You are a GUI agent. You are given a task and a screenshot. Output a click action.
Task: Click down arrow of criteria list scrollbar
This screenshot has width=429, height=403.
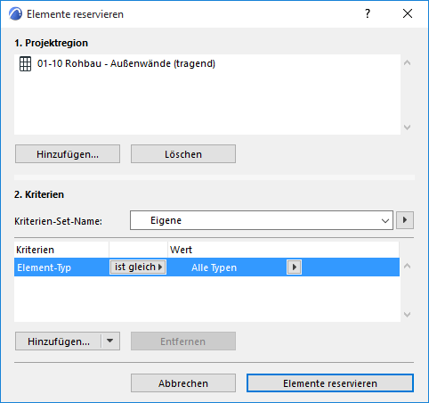click(408, 315)
